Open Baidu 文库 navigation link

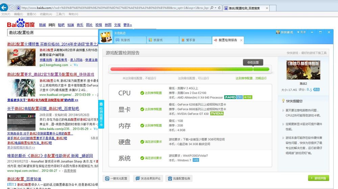[x=118, y=25]
